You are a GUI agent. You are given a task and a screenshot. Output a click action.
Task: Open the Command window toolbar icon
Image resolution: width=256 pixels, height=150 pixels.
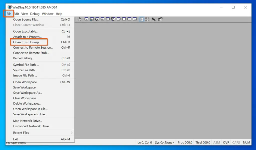[86, 19]
